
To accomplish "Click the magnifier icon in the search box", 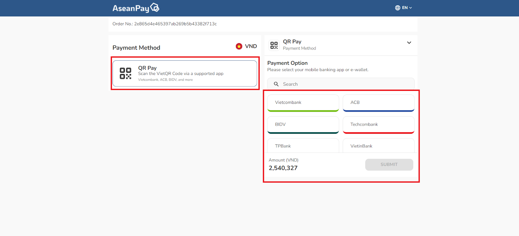I will coord(276,84).
